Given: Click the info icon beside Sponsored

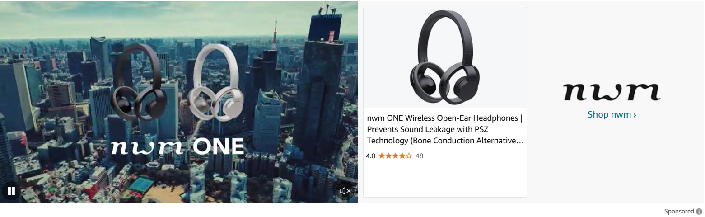Looking at the screenshot, I should point(699,211).
